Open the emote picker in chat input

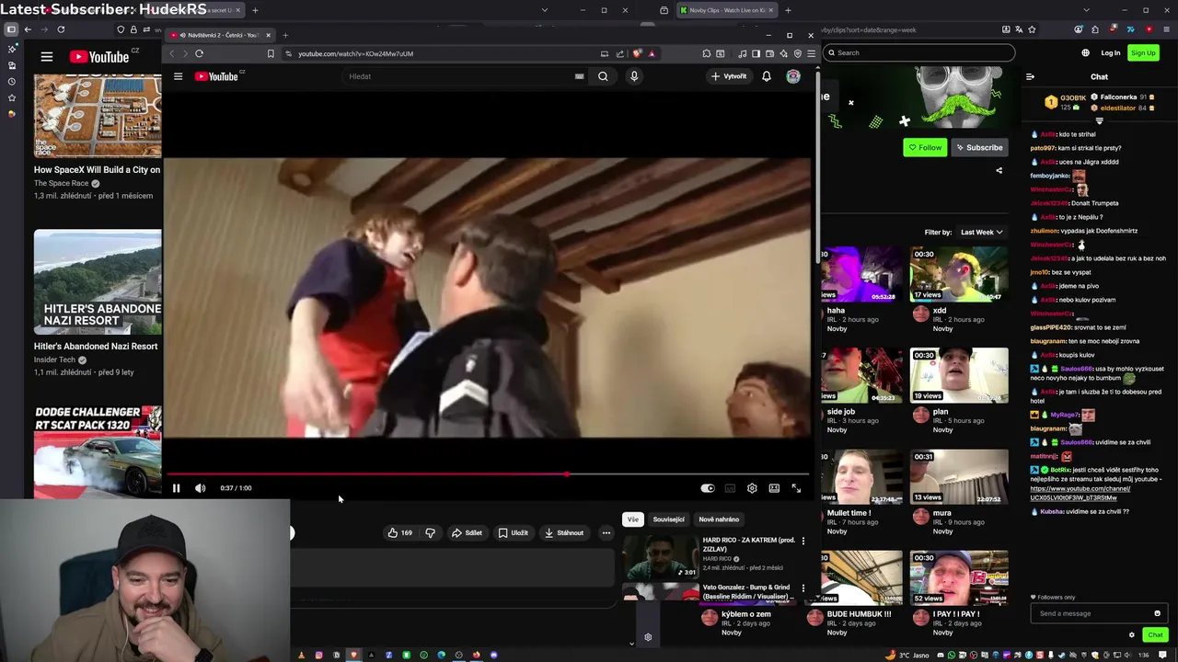coord(1157,613)
